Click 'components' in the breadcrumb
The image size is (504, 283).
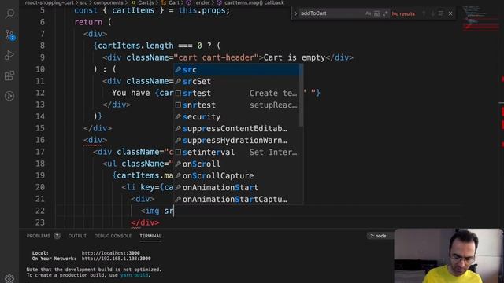[108, 2]
